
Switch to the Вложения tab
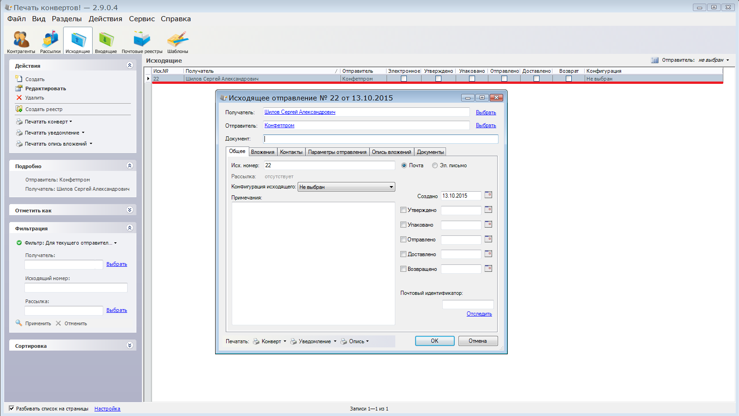pos(263,152)
